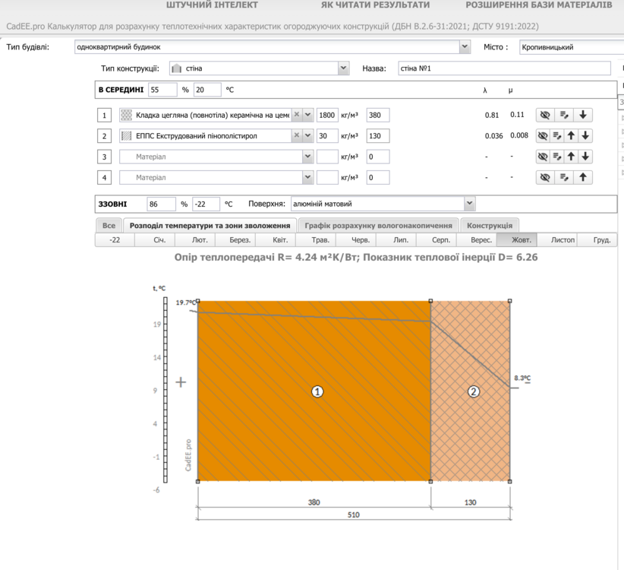Clear the brick masonry material via X icon
The image size is (624, 570).
tap(297, 115)
